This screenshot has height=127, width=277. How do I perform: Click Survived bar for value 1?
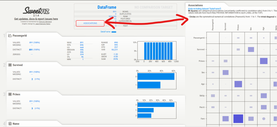149,85
